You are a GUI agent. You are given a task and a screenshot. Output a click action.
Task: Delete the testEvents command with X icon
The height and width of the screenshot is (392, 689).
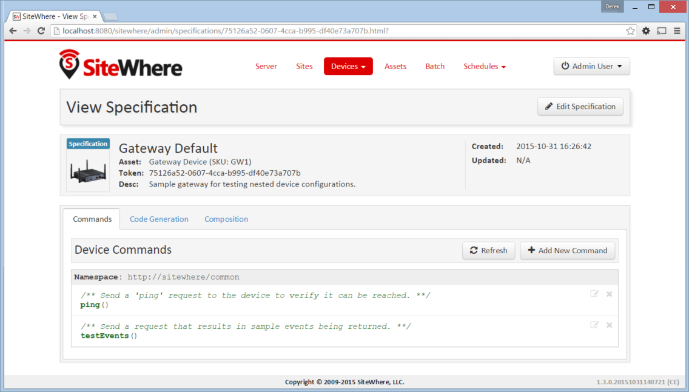click(x=609, y=325)
